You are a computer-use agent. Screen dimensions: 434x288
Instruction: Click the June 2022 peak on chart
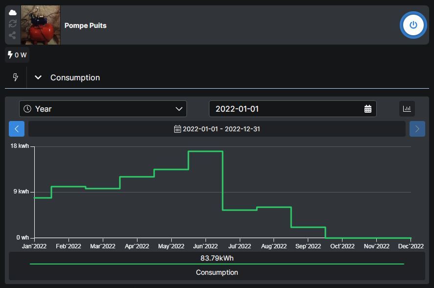click(206, 151)
